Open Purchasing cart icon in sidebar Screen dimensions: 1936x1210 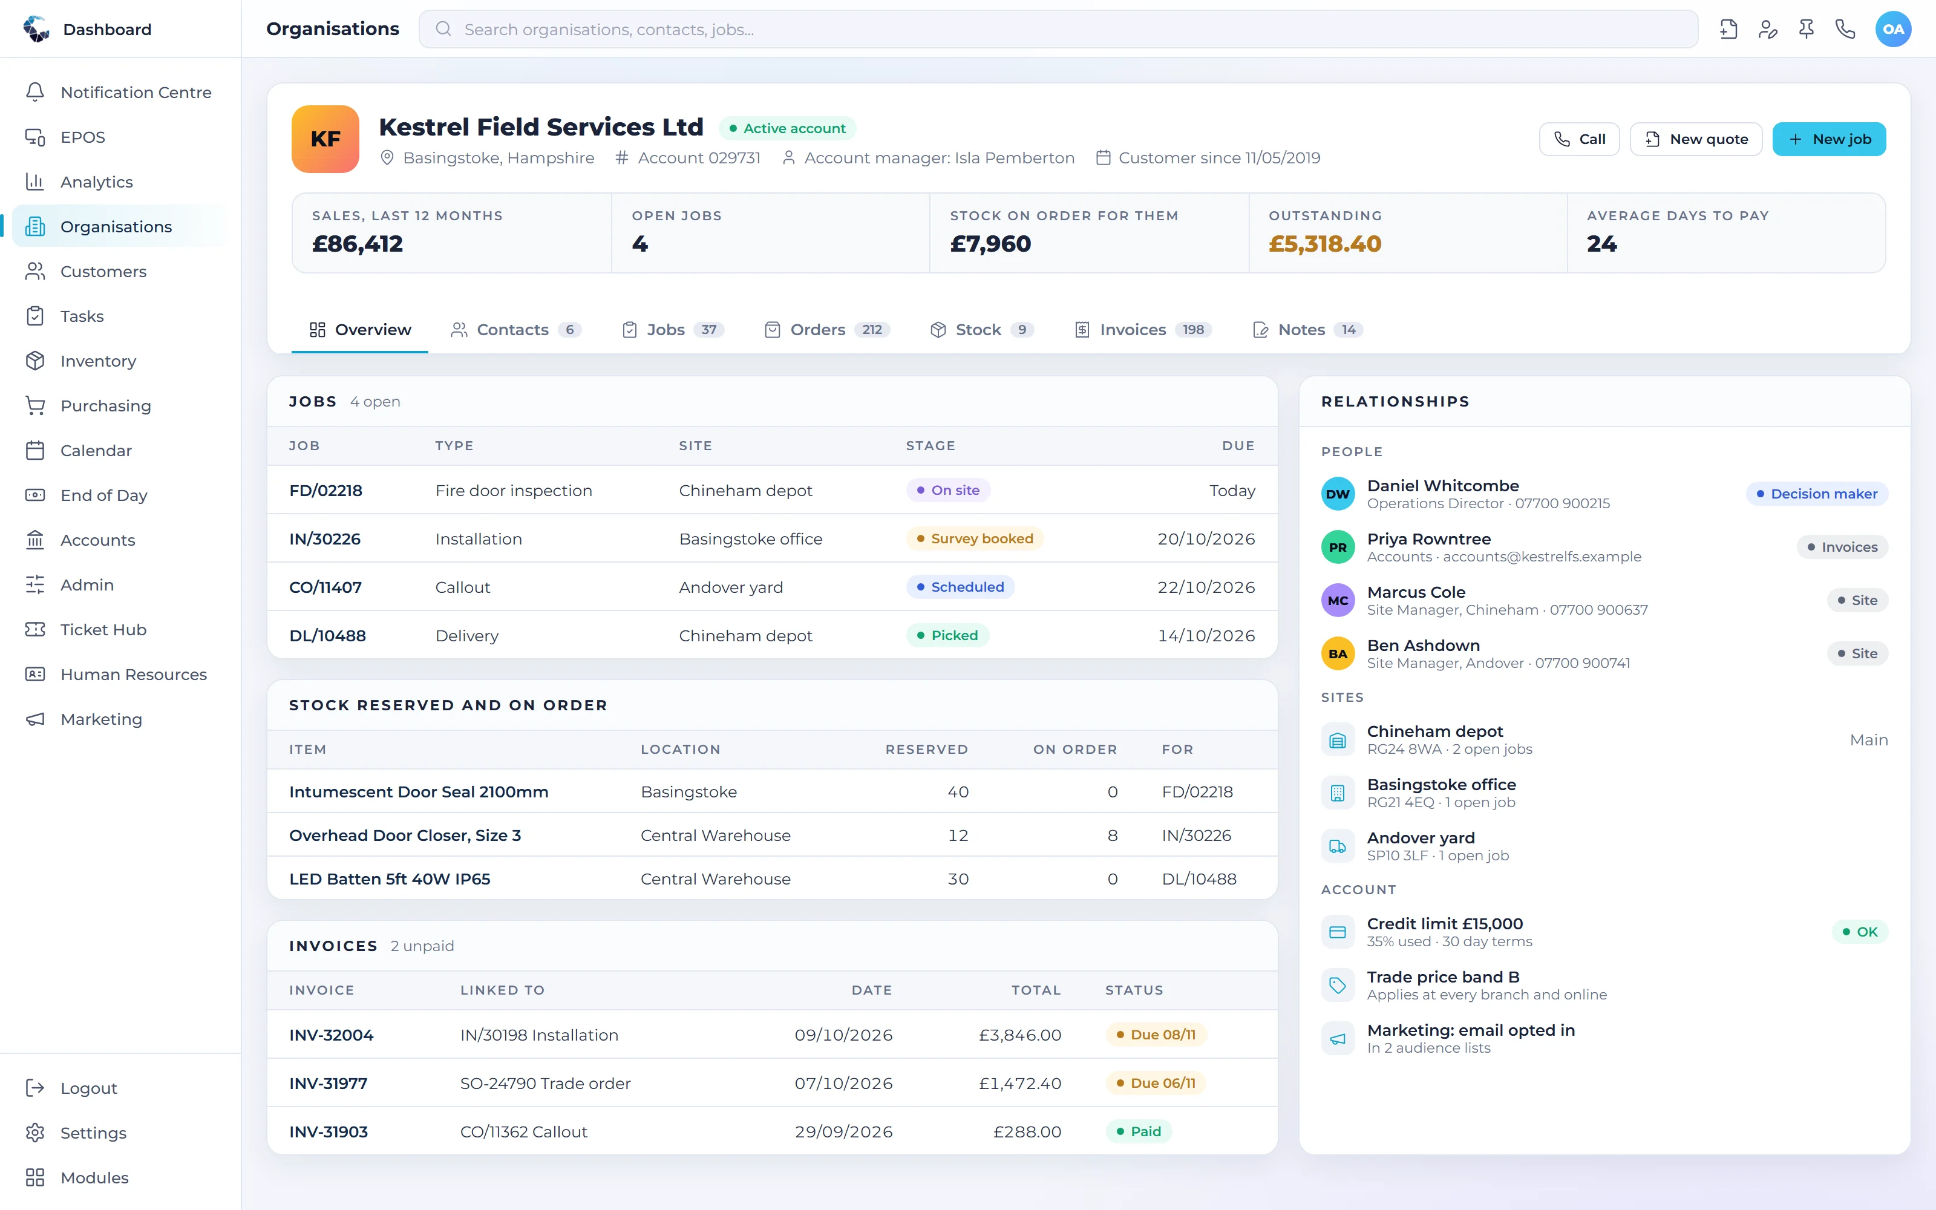point(35,406)
